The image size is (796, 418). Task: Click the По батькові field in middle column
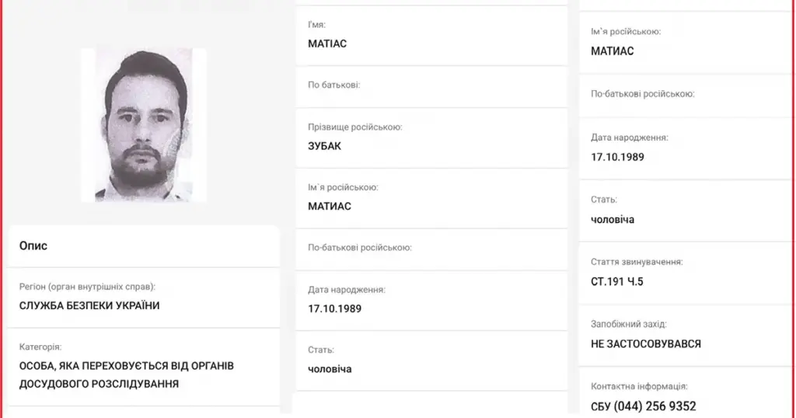333,84
